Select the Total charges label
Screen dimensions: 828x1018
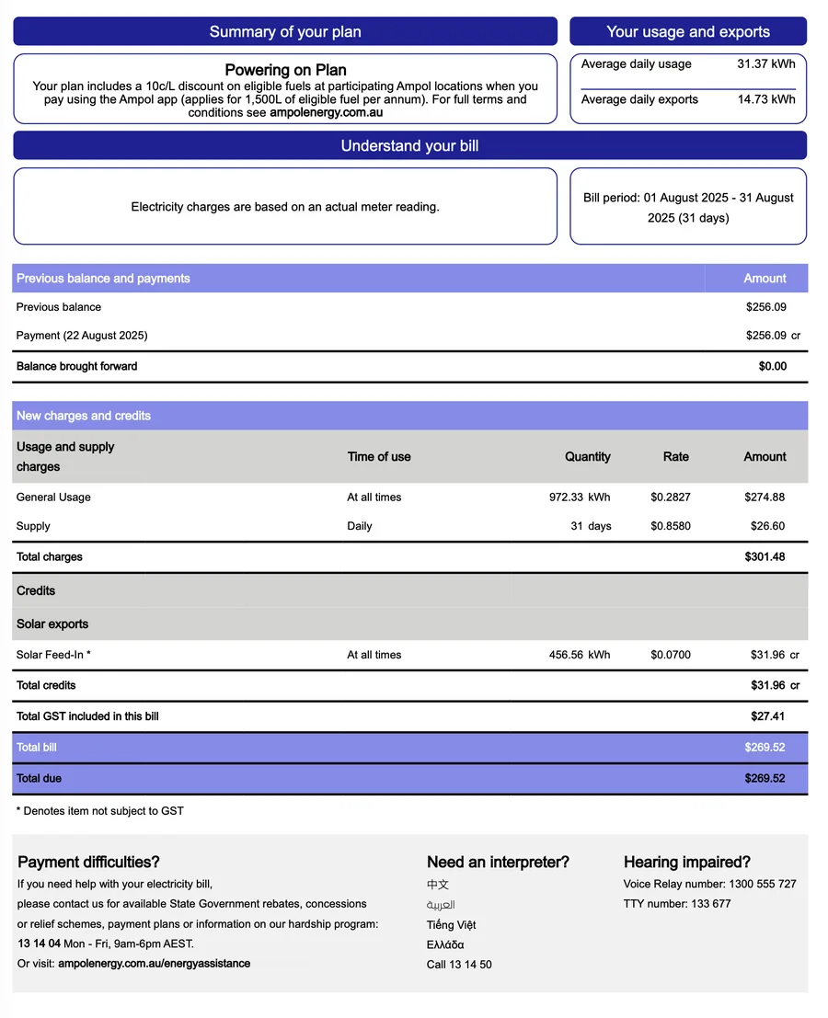(x=50, y=557)
